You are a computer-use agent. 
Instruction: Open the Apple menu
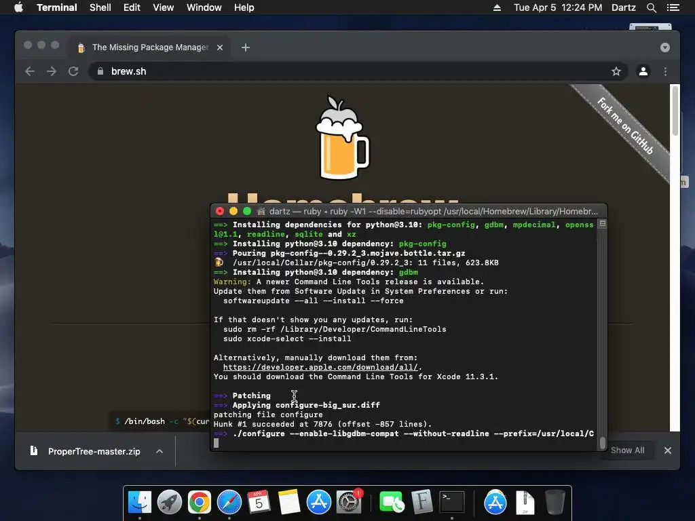point(18,7)
